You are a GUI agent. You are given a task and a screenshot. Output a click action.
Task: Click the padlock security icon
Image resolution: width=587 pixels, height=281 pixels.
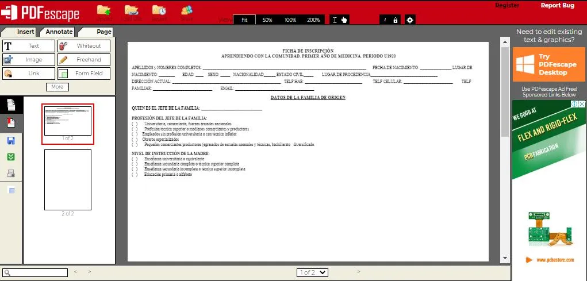click(x=396, y=20)
